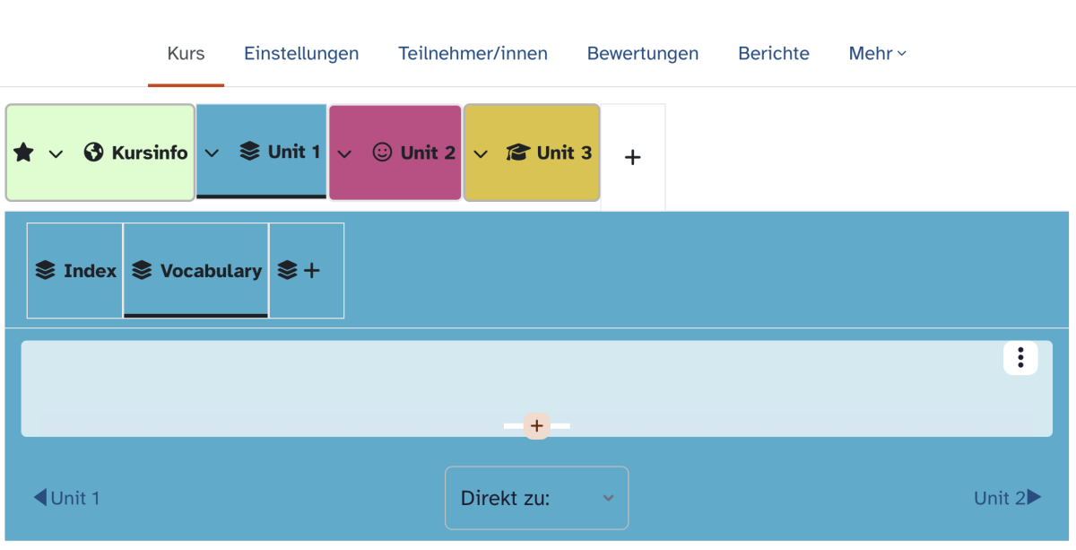Go to next section Unit 2 link
Image resolution: width=1076 pixels, height=550 pixels.
coord(1007,498)
